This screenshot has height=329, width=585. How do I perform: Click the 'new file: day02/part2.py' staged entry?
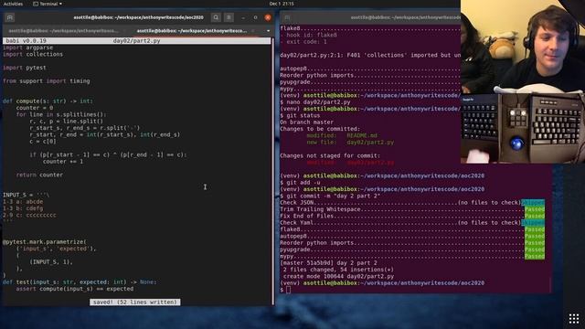(350, 143)
